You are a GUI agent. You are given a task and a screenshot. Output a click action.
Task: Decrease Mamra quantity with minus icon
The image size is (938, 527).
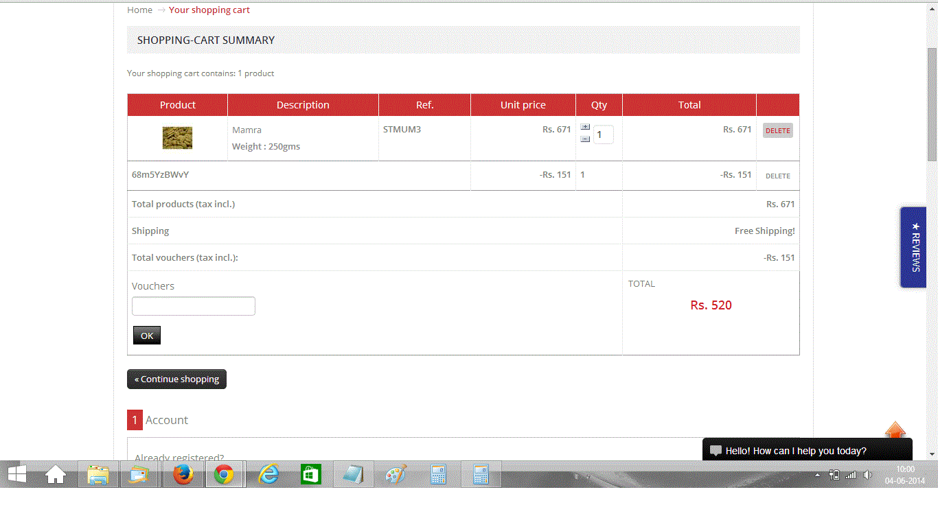585,139
